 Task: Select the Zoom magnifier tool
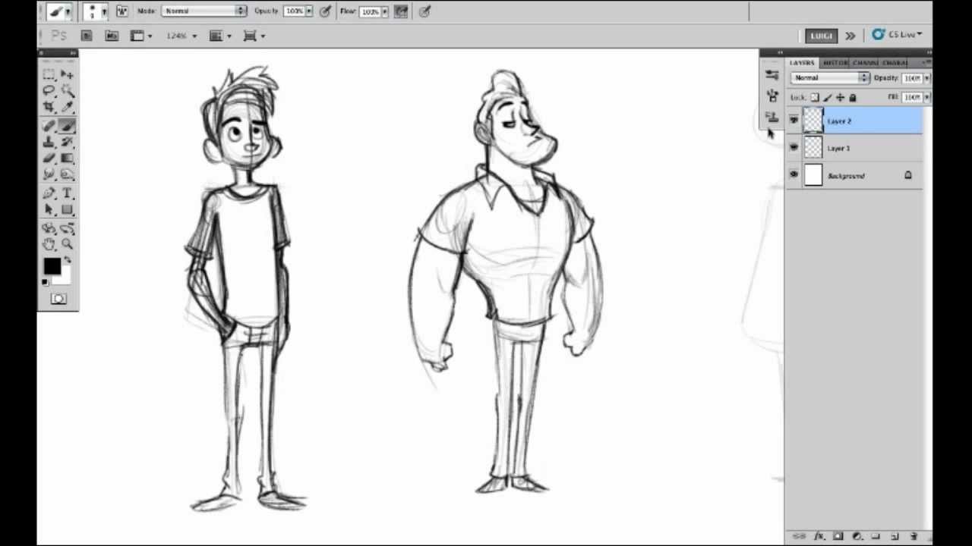pyautogui.click(x=67, y=244)
